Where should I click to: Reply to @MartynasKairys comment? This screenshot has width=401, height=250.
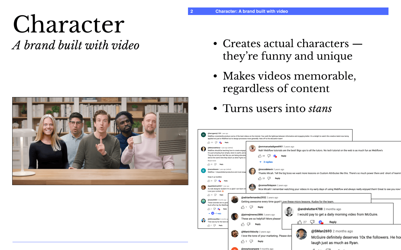(221, 164)
